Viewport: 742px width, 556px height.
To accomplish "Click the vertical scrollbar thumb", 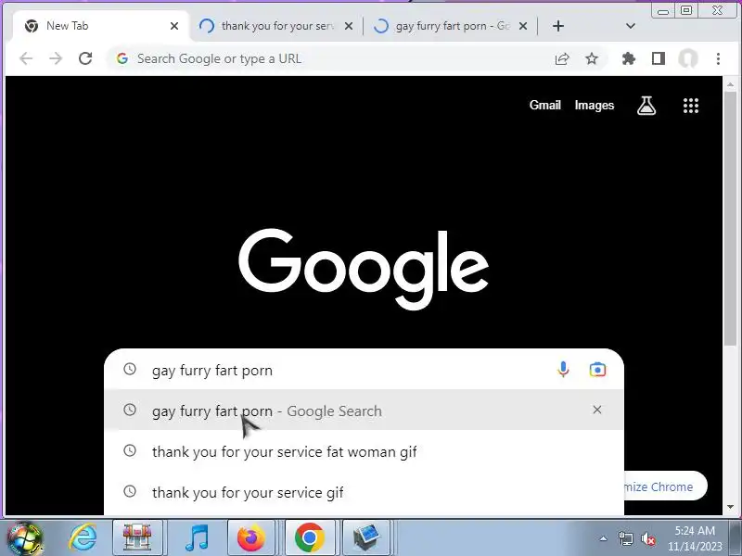I will click(730, 219).
